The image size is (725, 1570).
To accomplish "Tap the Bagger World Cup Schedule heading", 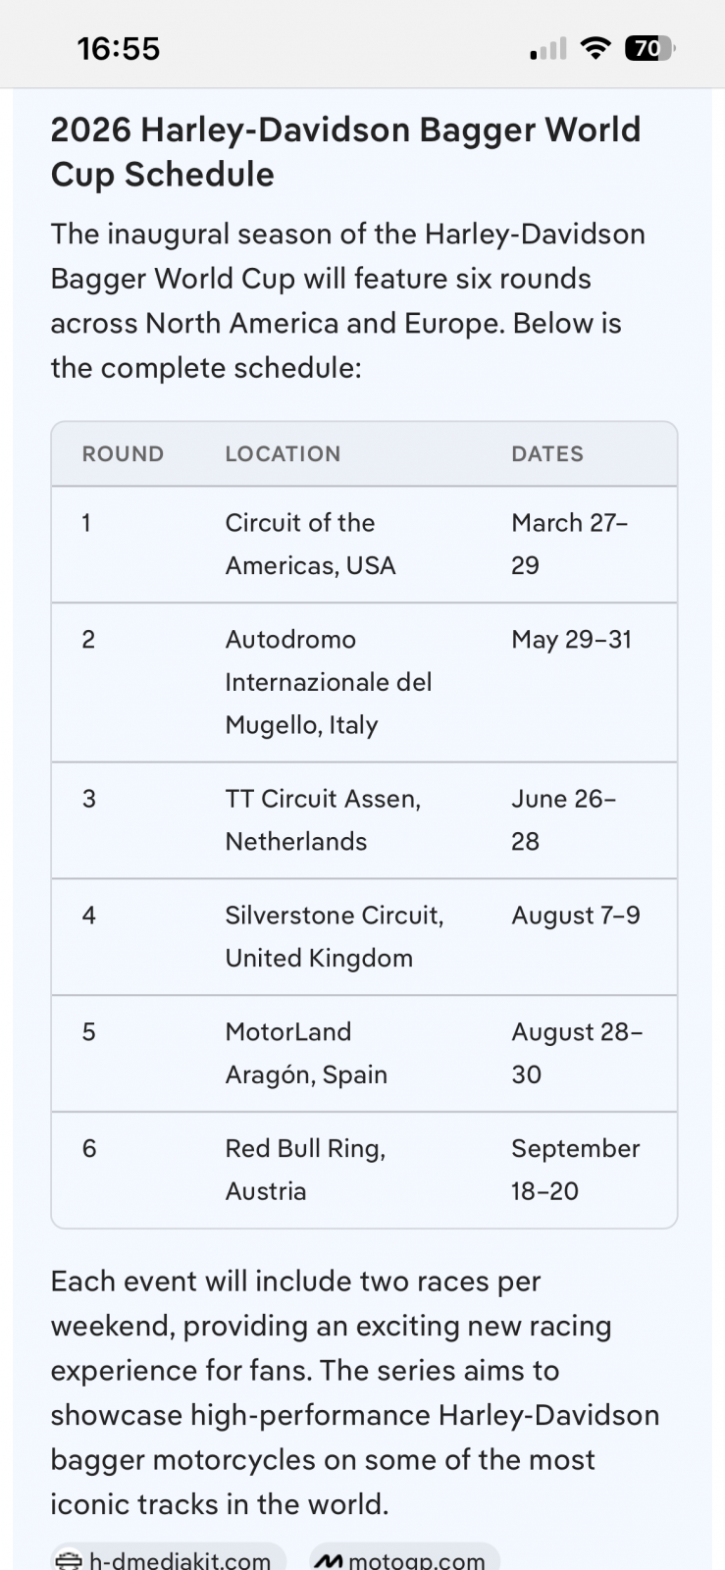I will tap(345, 151).
